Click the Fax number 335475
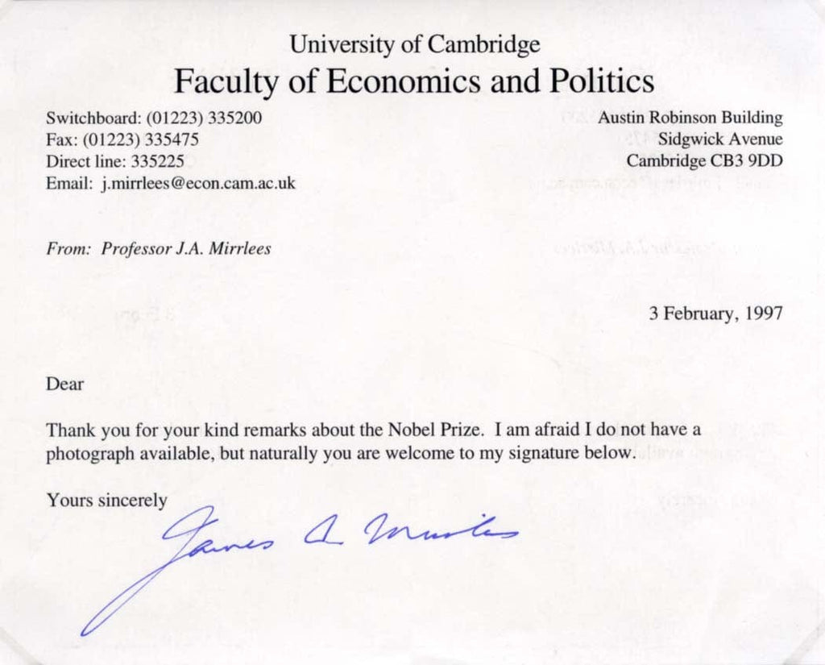This screenshot has width=825, height=665. [x=172, y=139]
